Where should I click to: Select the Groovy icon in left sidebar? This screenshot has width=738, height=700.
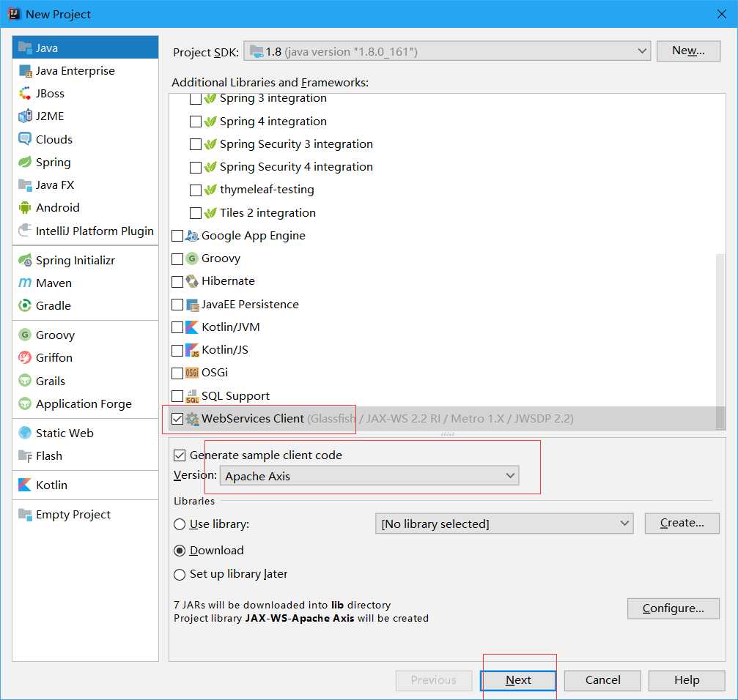point(25,335)
